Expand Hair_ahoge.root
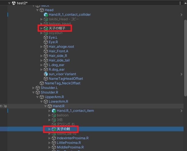187x151 pixels. [41, 47]
